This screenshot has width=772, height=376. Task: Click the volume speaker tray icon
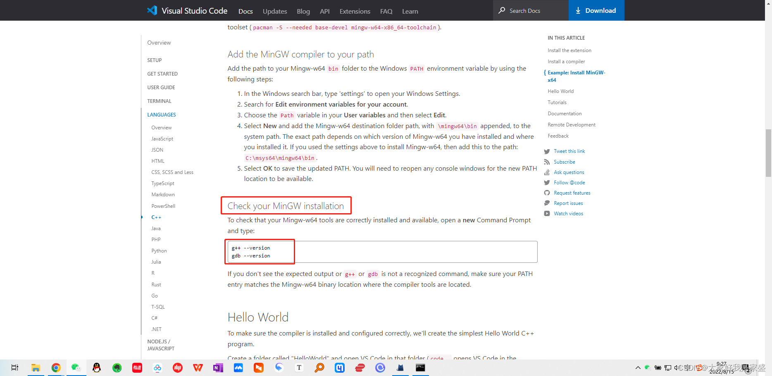[x=677, y=368]
